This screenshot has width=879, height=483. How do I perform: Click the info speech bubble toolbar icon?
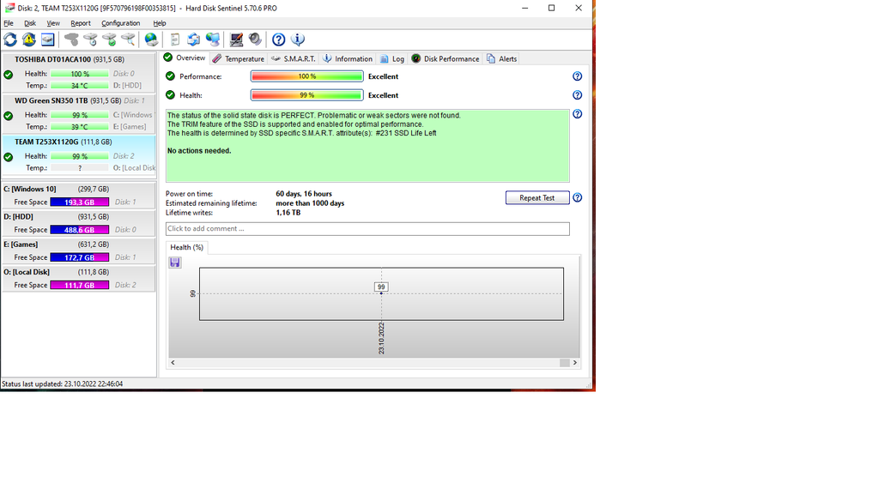click(298, 39)
